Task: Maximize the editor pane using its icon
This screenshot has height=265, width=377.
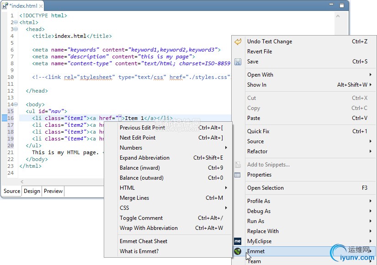Action: pyautogui.click(x=342, y=6)
